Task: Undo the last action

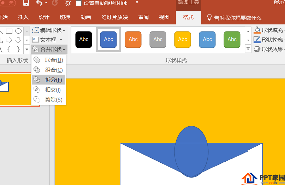Action: point(39,3)
